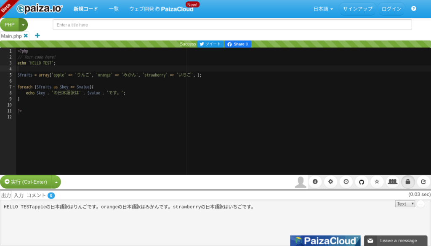Expand the PHP language dropdown

point(23,24)
